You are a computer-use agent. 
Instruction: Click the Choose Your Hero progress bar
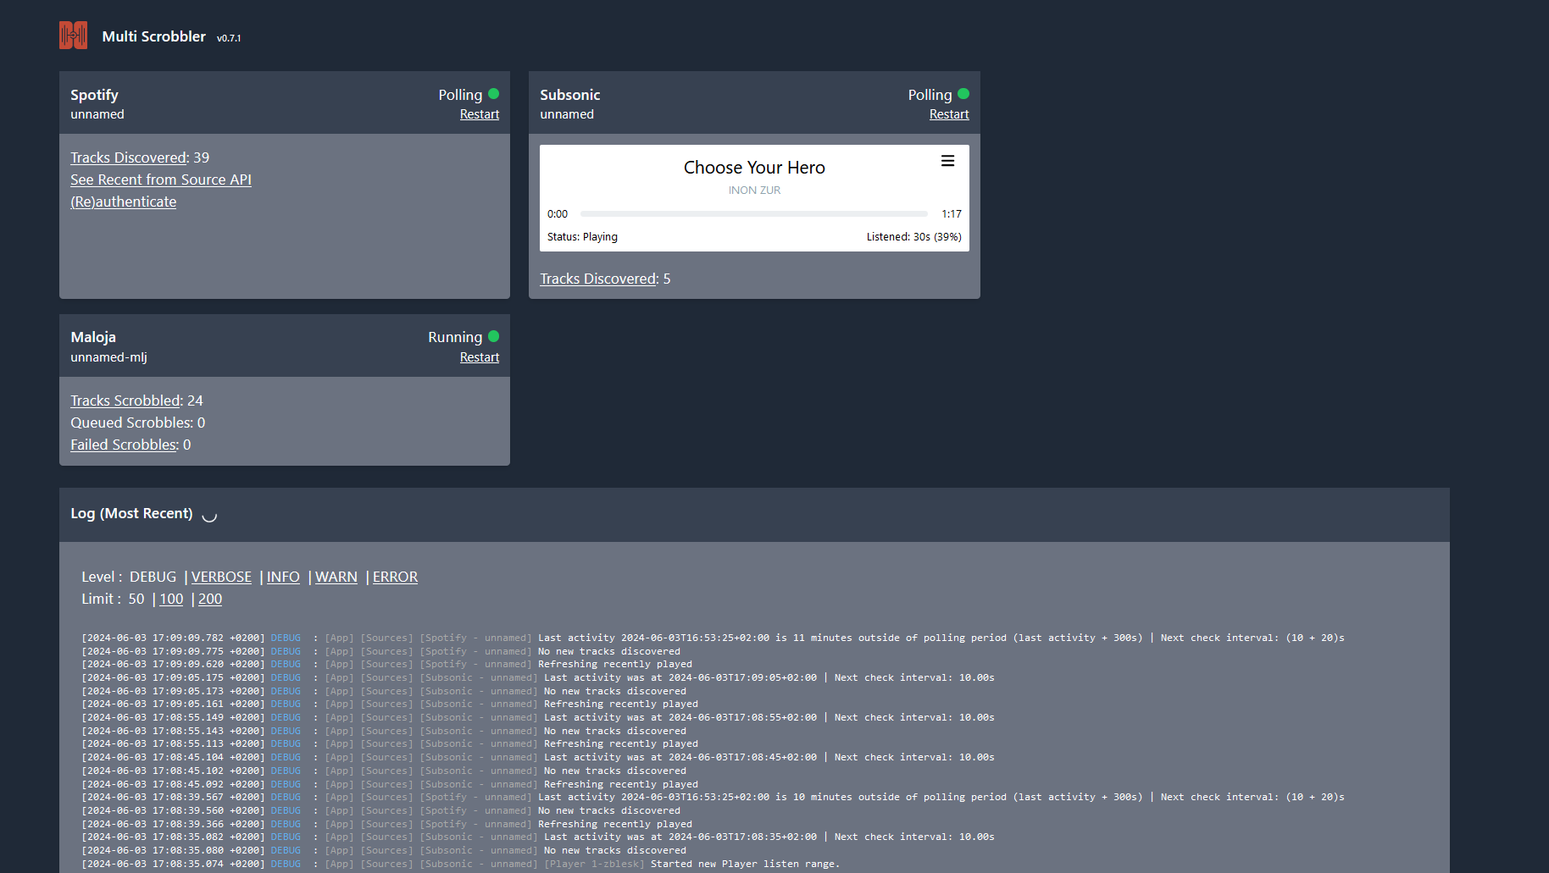click(x=753, y=214)
